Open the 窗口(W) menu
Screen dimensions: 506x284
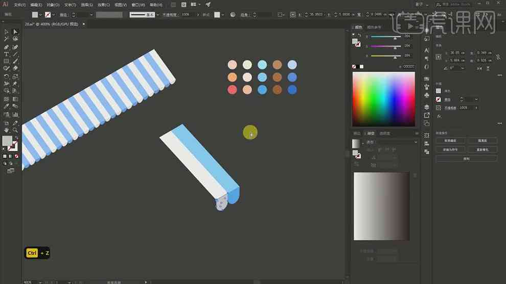point(138,5)
